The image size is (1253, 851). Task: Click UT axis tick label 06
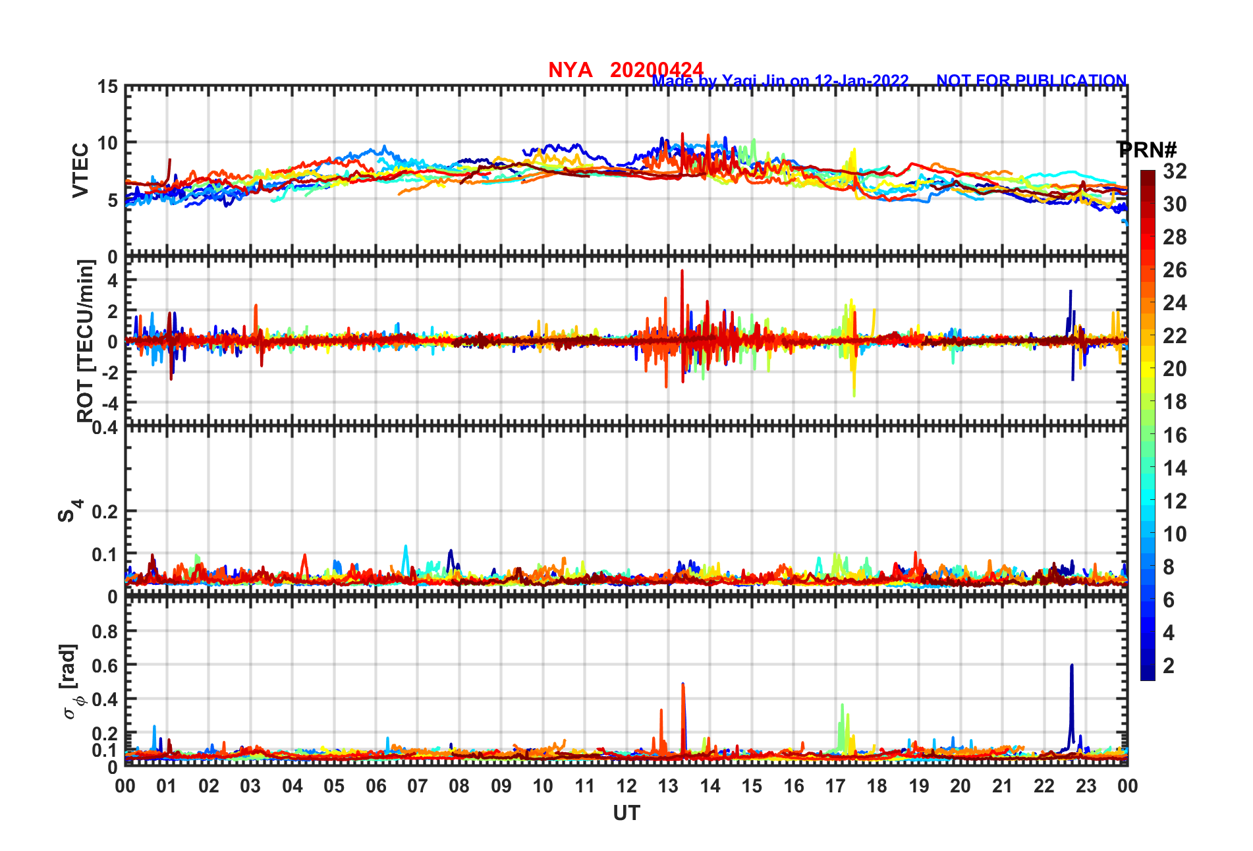(376, 786)
